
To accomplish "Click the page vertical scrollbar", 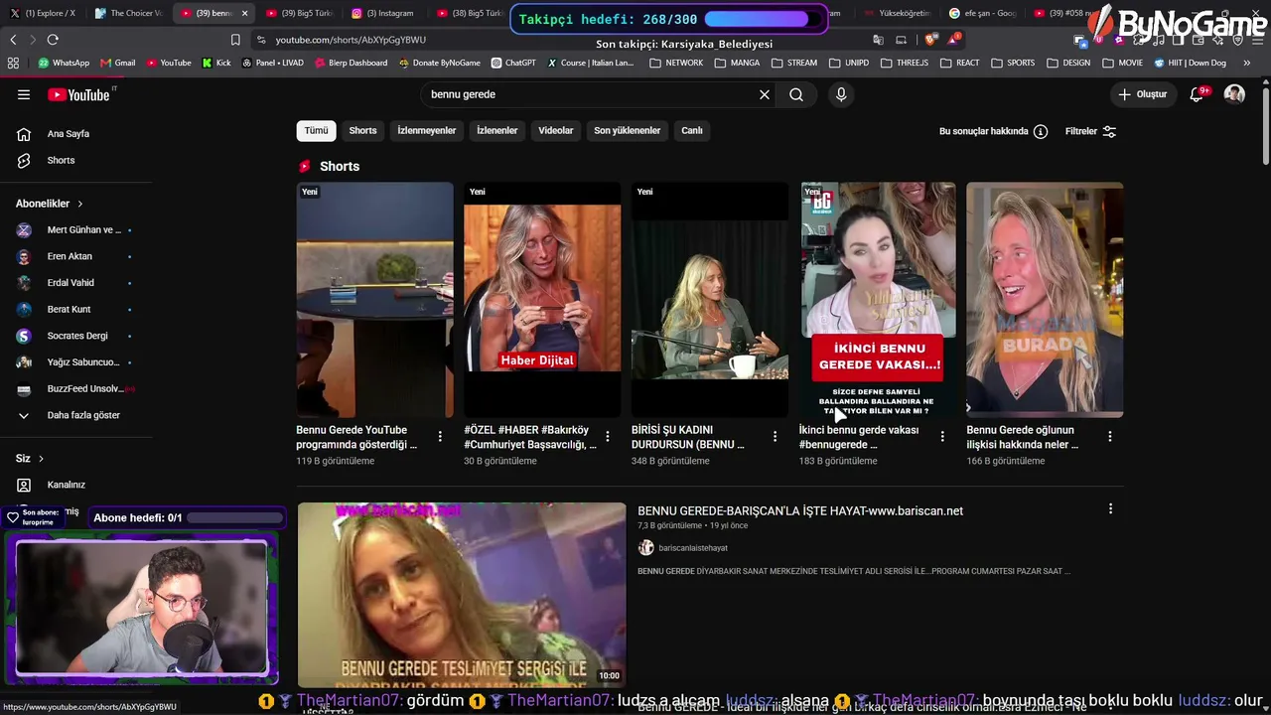I will coord(1265,124).
